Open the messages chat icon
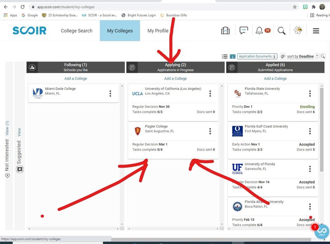 [x=244, y=31]
